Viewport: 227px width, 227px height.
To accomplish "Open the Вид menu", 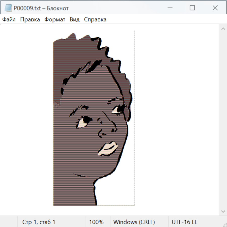I will 74,20.
